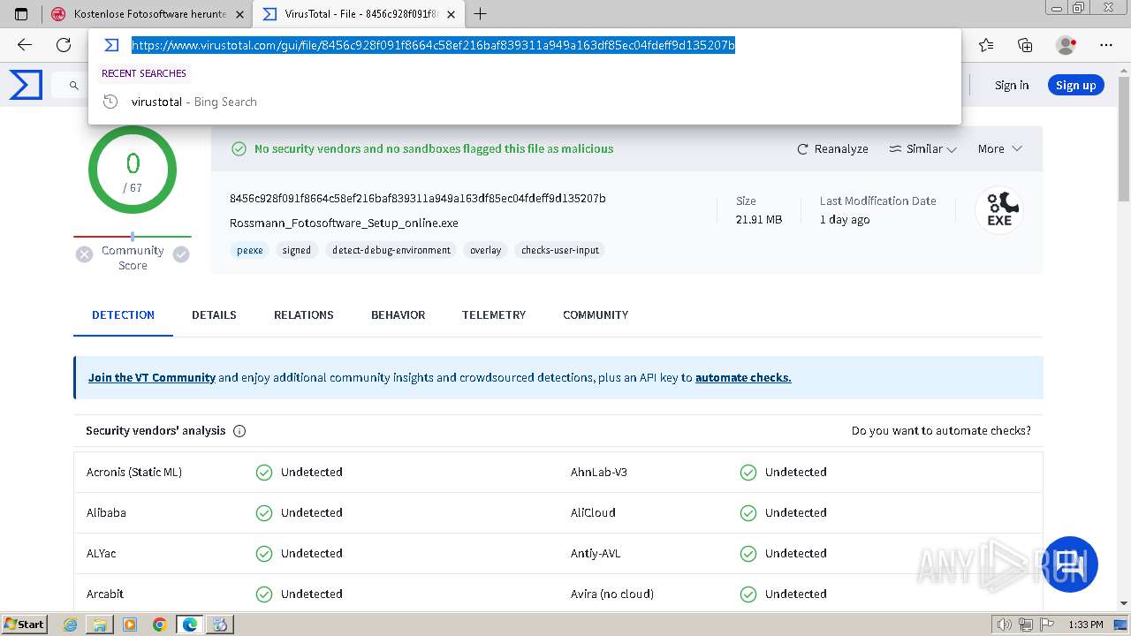The width and height of the screenshot is (1131, 636).
Task: Click the green check icon in the no-detections banner
Action: pyautogui.click(x=239, y=149)
